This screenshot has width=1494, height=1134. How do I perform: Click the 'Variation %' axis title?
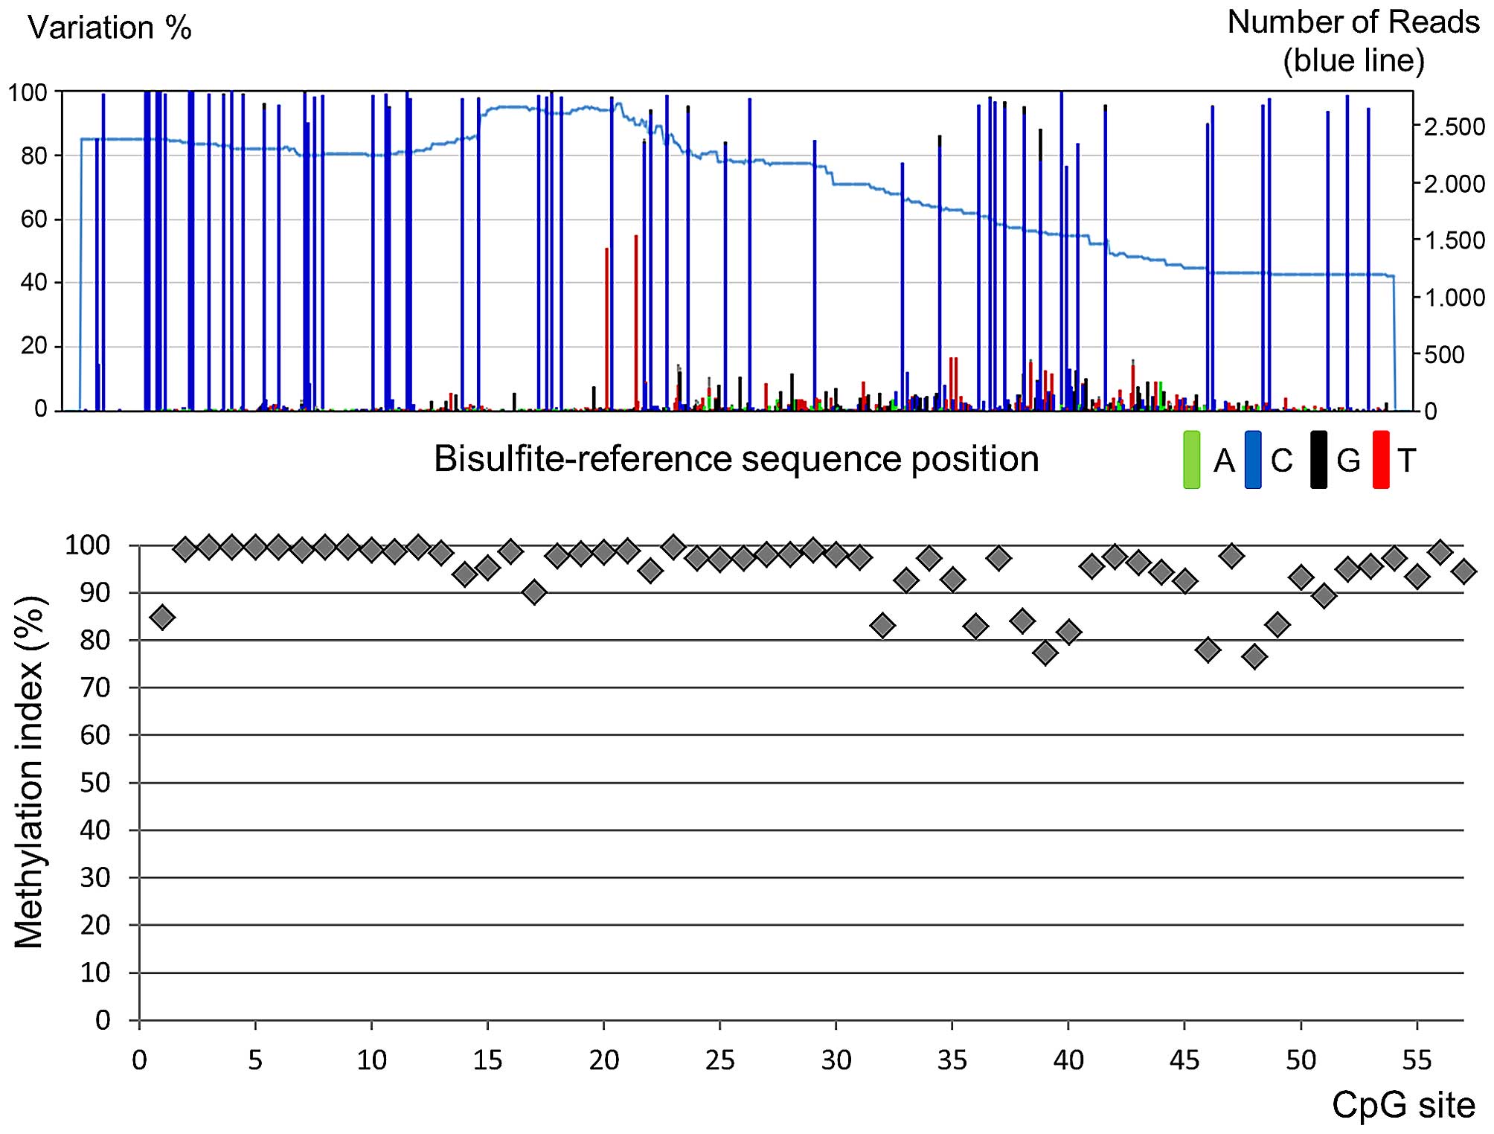[x=109, y=28]
